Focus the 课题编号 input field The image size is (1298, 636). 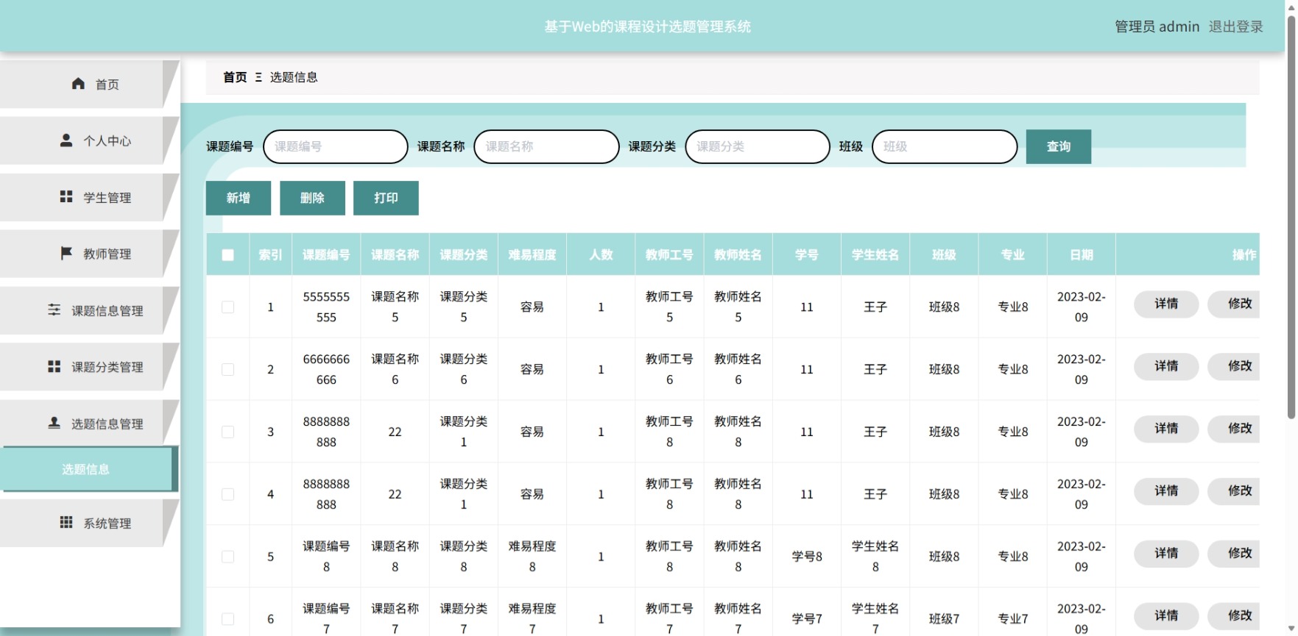pos(336,146)
